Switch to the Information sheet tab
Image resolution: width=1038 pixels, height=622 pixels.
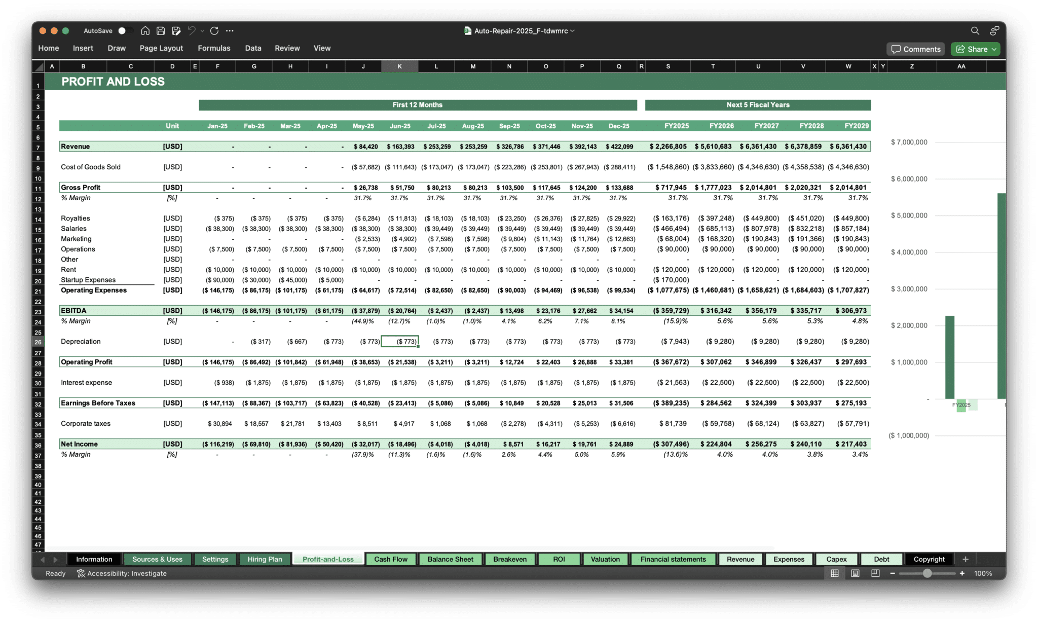94,559
